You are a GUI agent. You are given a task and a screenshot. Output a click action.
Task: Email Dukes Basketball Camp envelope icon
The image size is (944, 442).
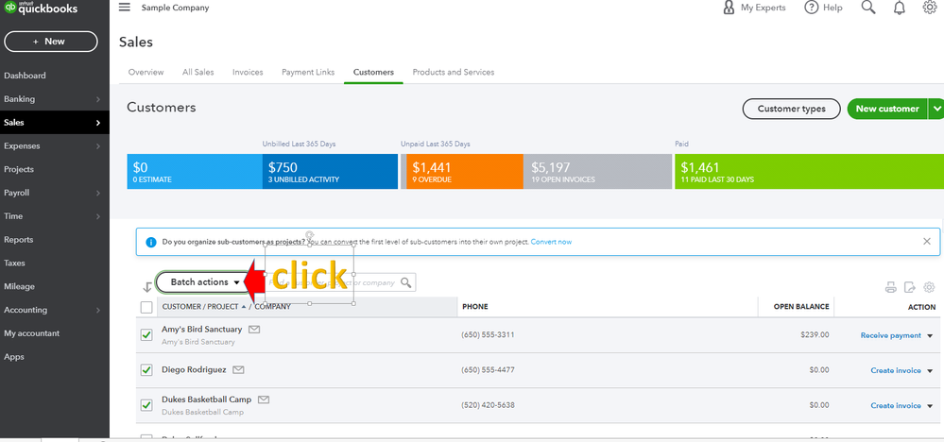click(x=263, y=399)
